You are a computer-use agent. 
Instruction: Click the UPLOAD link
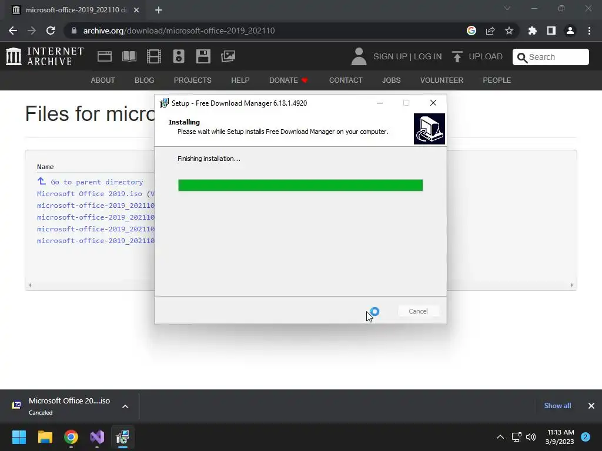point(486,57)
